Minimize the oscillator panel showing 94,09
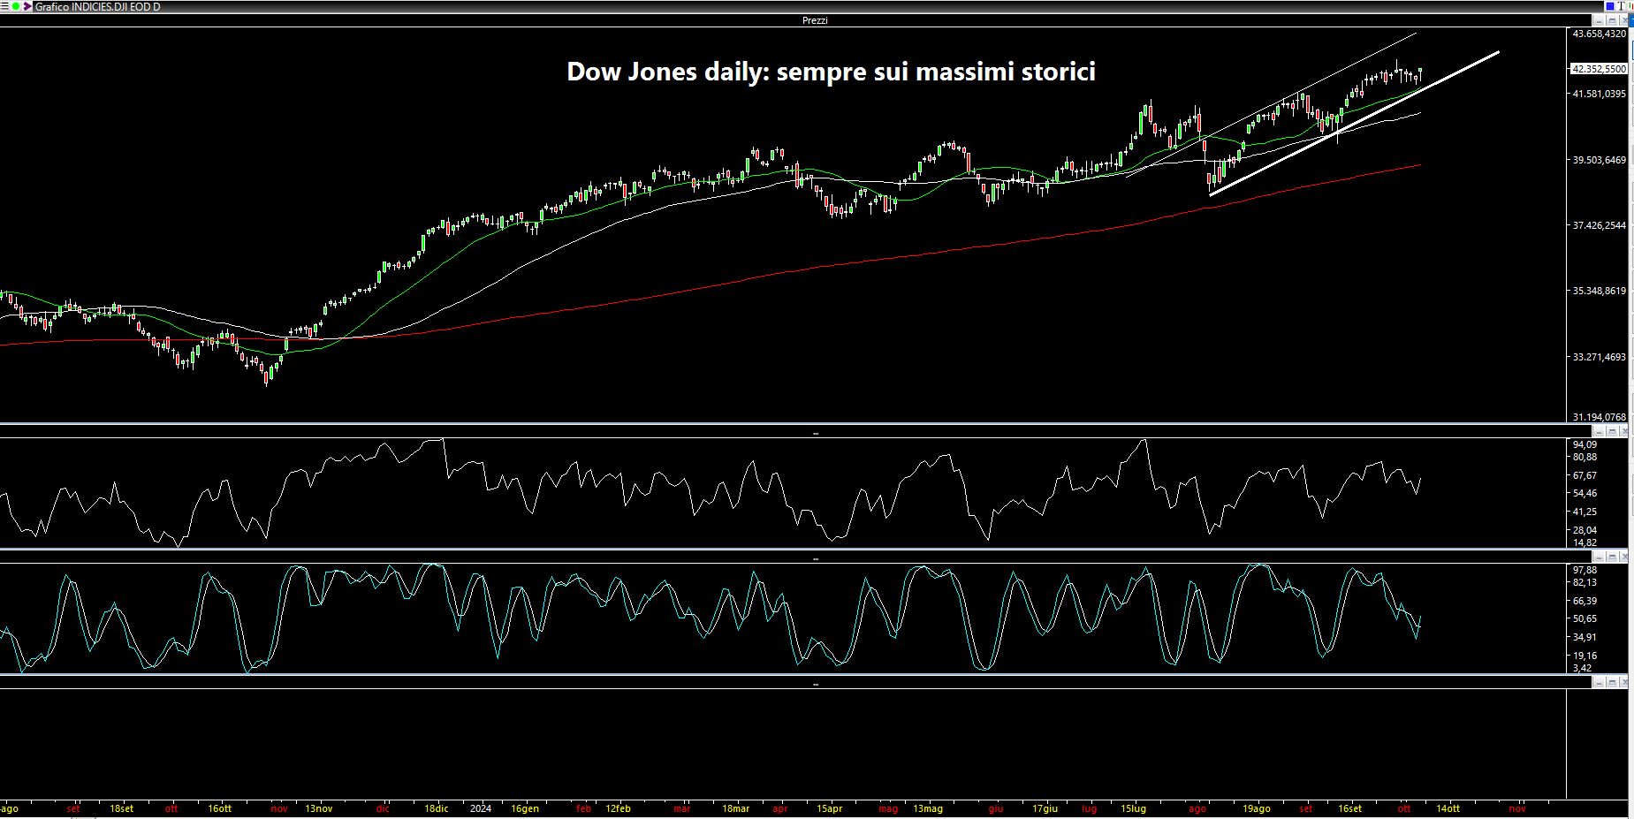1634x819 pixels. click(1599, 431)
